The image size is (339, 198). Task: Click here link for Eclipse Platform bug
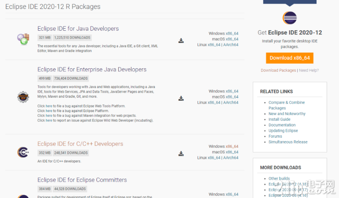(49, 111)
